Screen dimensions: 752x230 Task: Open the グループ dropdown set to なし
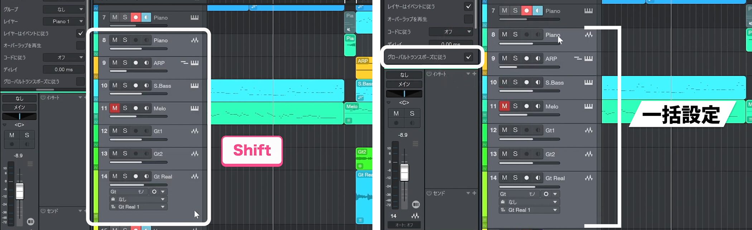pos(64,9)
